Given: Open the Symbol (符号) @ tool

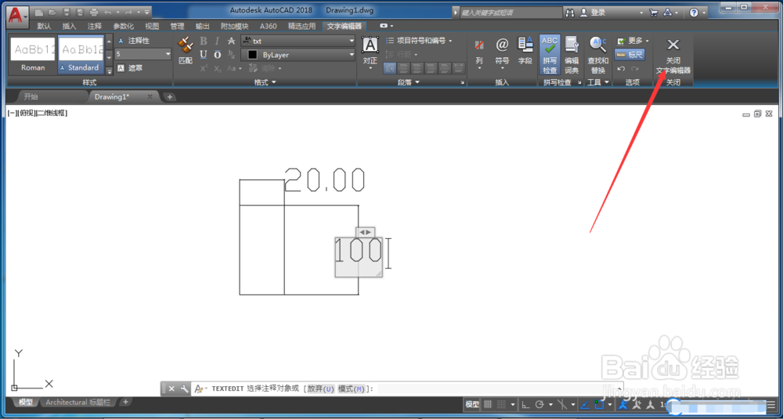Looking at the screenshot, I should 502,52.
